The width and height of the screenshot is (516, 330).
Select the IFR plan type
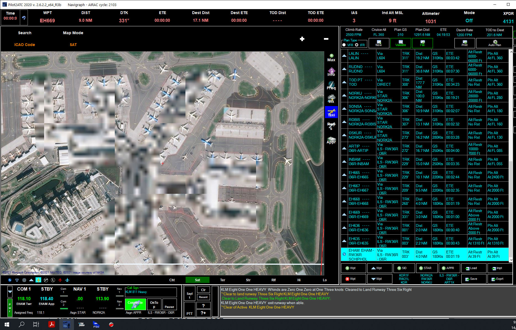[x=357, y=45]
